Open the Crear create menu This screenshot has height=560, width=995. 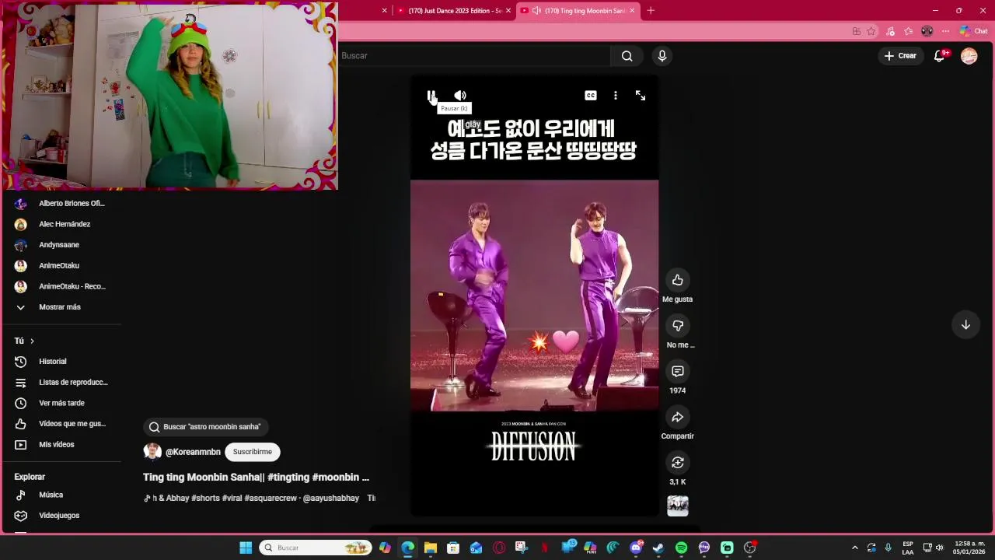(x=900, y=56)
